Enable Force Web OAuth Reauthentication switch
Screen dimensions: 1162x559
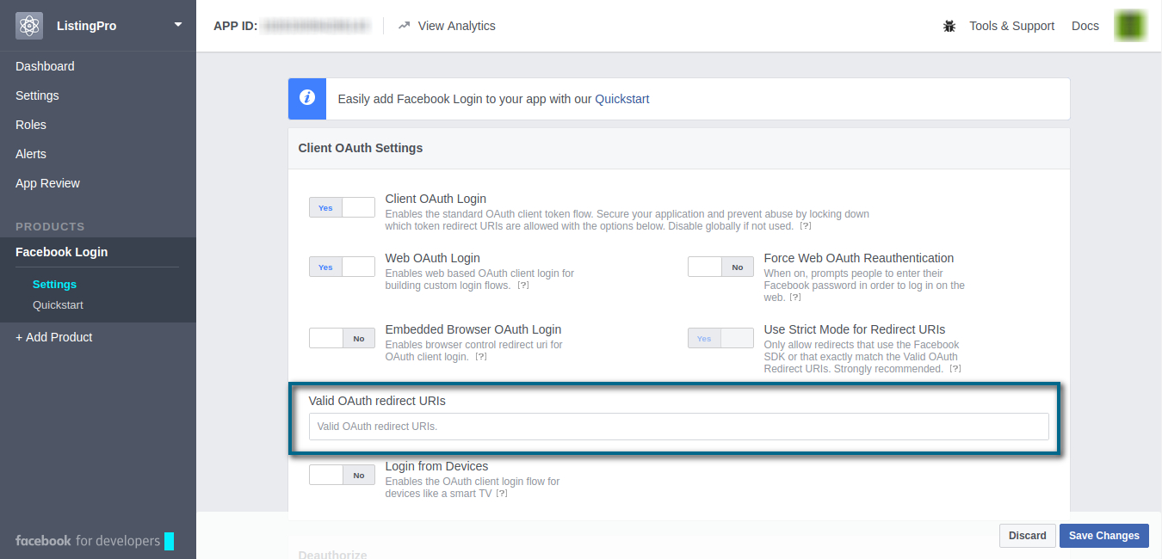tap(720, 267)
